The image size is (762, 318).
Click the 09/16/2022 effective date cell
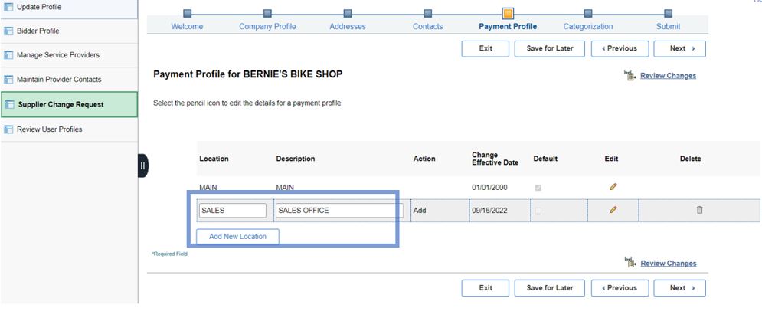tap(489, 211)
